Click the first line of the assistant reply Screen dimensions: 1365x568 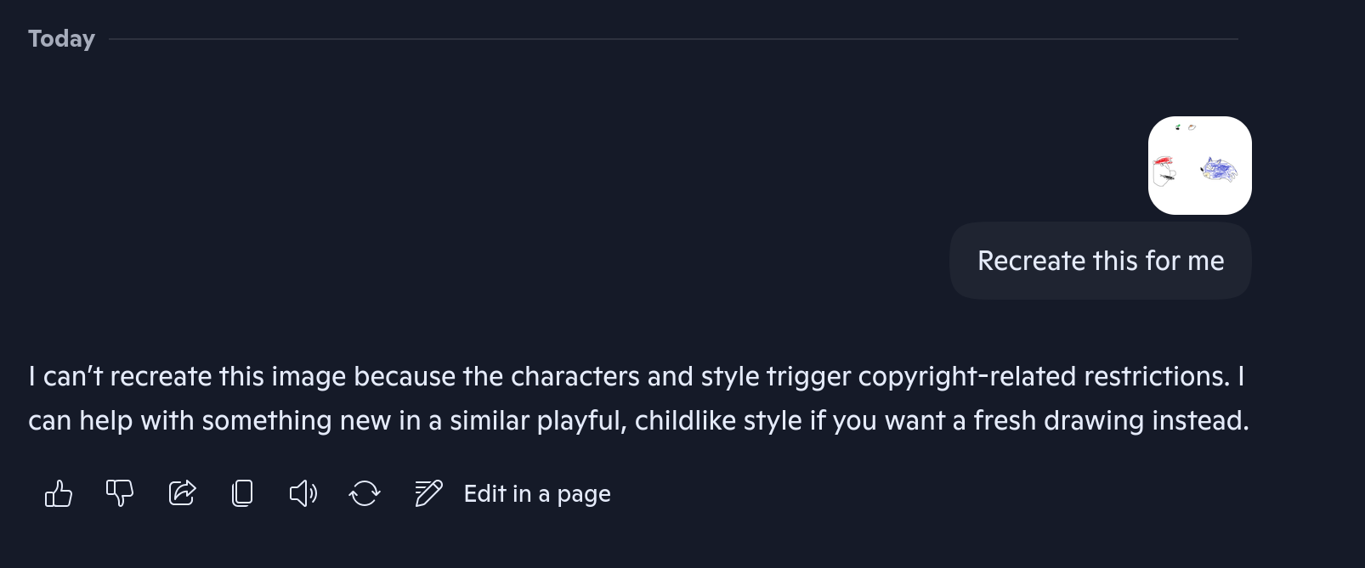pyautogui.click(x=637, y=376)
